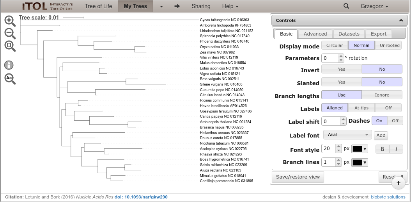This screenshot has width=411, height=202.
Task: Turn dashes Off
Action: (395, 121)
